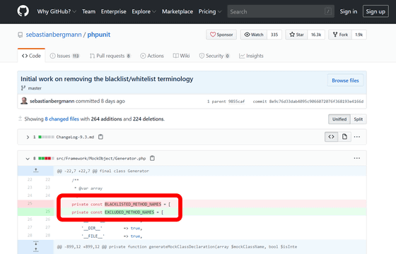Watch the repository

254,35
